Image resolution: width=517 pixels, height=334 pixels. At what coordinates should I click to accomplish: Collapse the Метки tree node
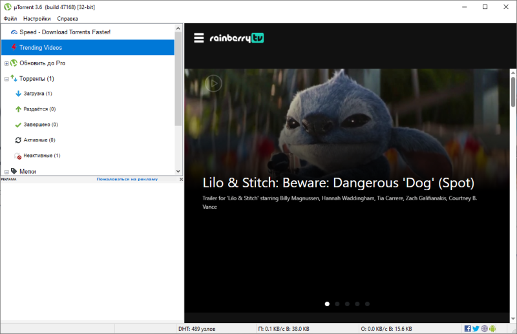pos(6,172)
